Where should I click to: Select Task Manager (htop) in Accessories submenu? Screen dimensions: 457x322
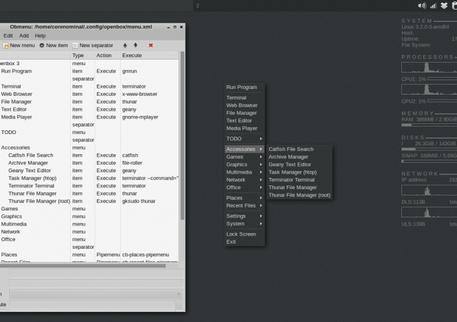click(292, 172)
